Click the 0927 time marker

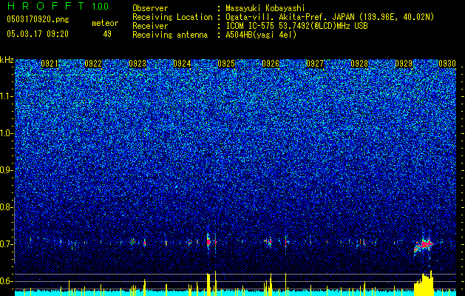(315, 64)
